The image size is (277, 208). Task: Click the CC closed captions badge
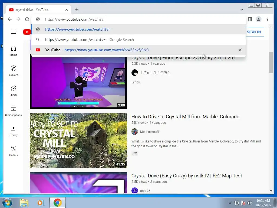pos(135,153)
